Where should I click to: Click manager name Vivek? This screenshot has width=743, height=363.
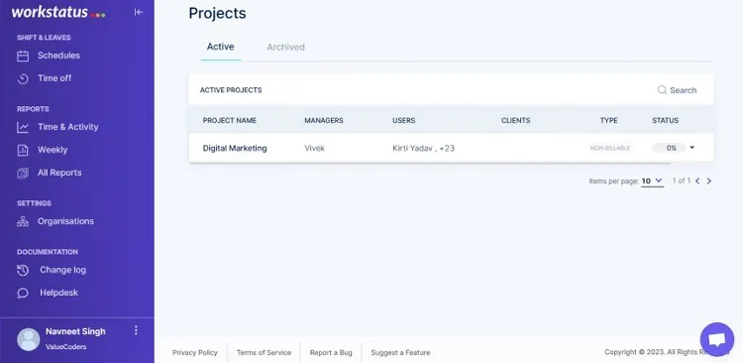315,148
